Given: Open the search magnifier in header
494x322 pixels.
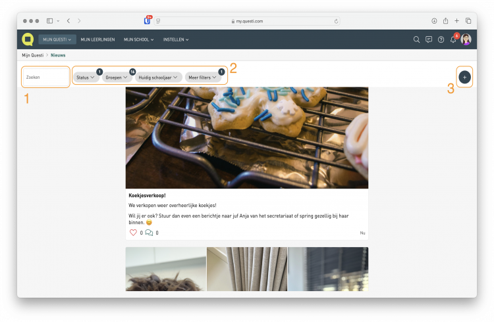Looking at the screenshot, I should coord(416,39).
